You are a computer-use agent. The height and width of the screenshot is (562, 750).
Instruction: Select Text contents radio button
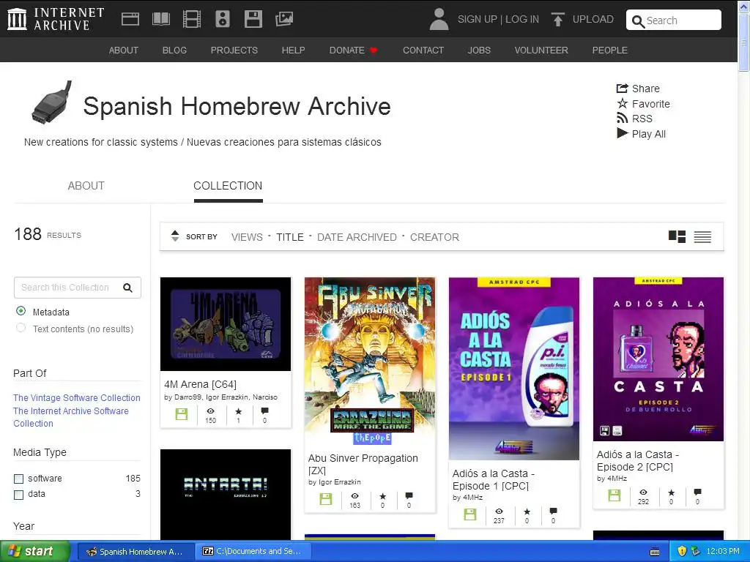[x=21, y=328]
